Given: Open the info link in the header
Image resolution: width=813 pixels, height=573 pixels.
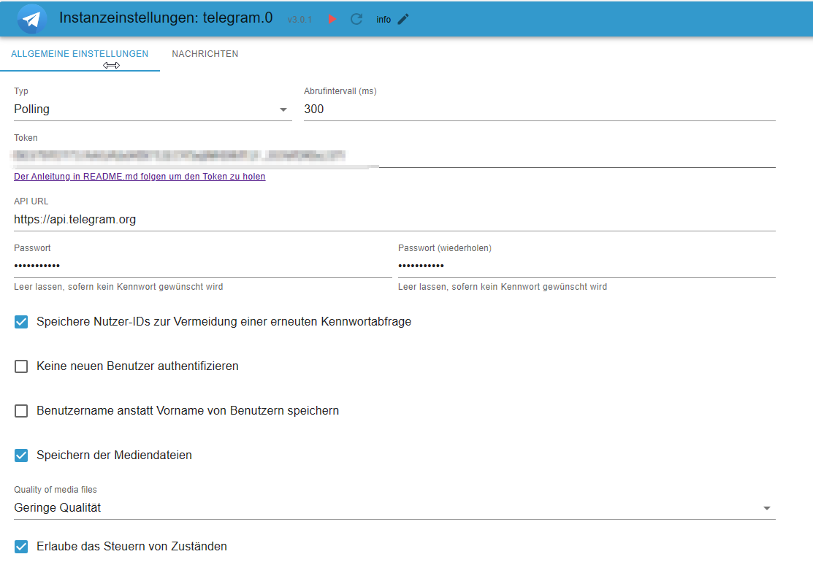Looking at the screenshot, I should [x=383, y=20].
